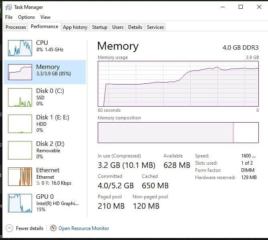Image resolution: width=268 pixels, height=240 pixels.
Task: Close the Task Manager window
Action: [259, 7]
